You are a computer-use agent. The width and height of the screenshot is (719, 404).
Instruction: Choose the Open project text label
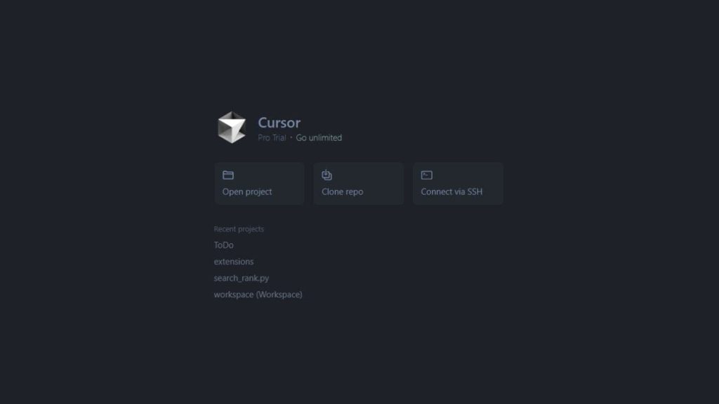tap(246, 191)
